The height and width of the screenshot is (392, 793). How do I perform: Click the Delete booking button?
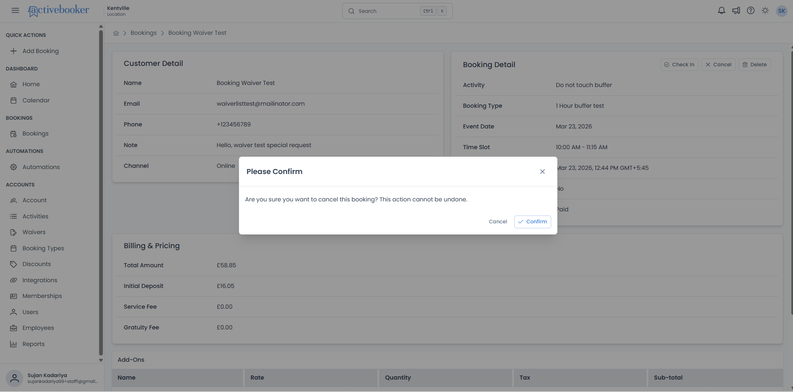coord(754,65)
